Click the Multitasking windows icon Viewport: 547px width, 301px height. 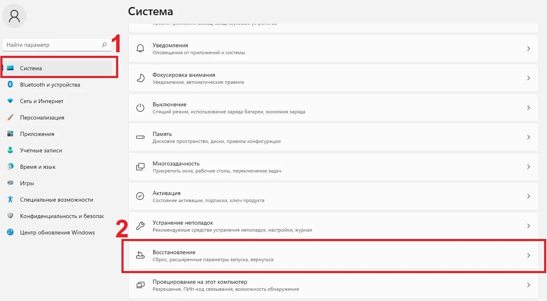pos(140,167)
